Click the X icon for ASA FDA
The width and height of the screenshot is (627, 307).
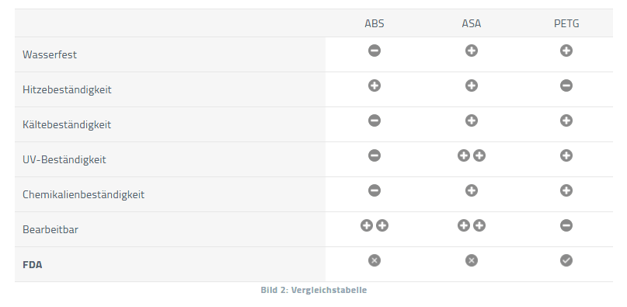pyautogui.click(x=472, y=260)
